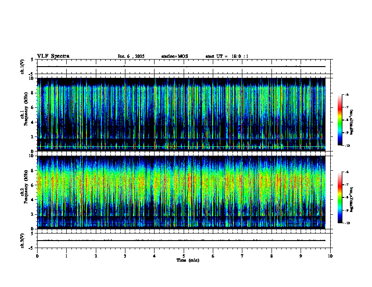372x287 pixels.
Task: Click inside the ch.2 frequency spectrogram panel
Action: point(181,192)
